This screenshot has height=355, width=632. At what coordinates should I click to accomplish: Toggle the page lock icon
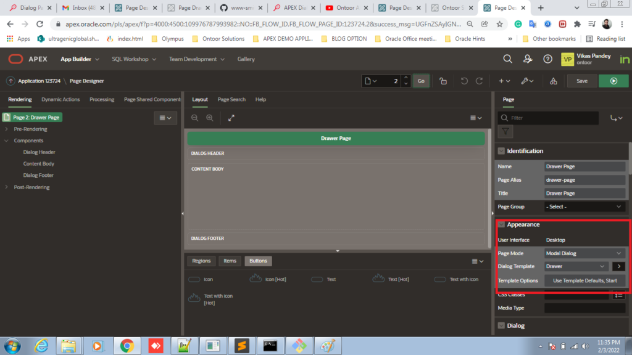point(443,81)
